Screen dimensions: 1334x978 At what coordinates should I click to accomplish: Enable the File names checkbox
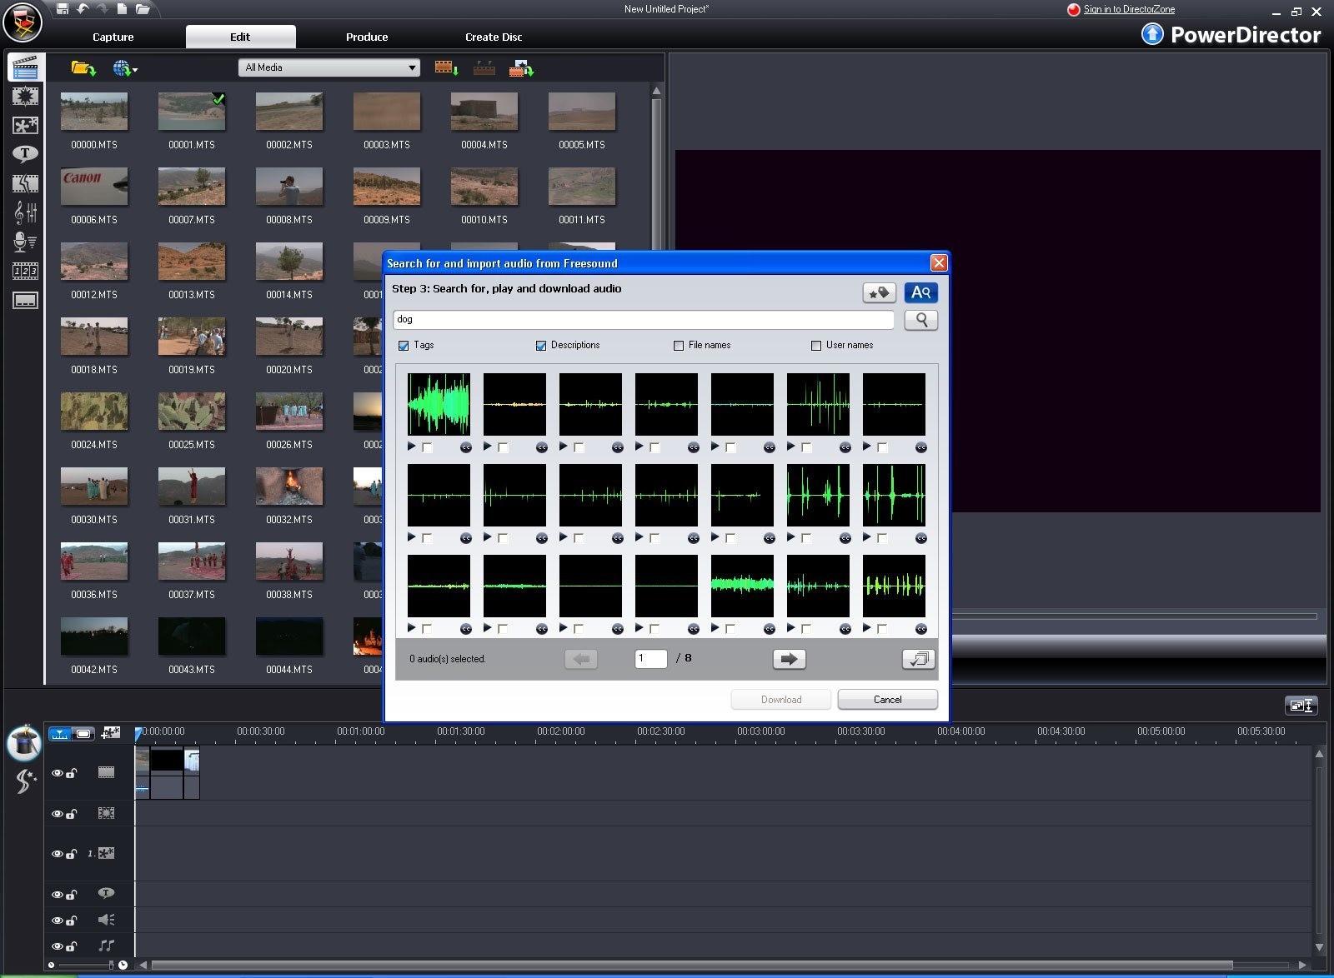click(679, 346)
